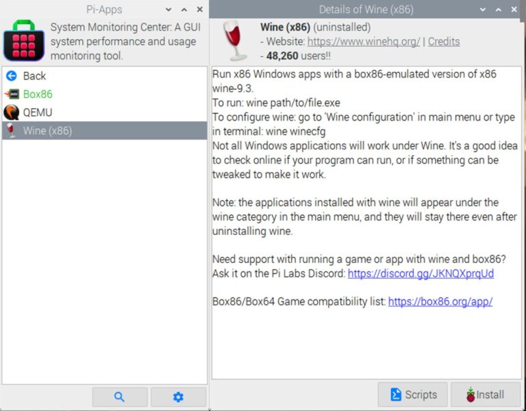526x411 pixels.
Task: Select the QEMU app icon
Action: 11,112
